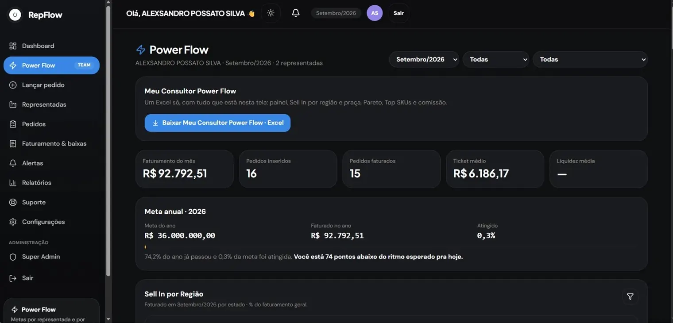Click the Power Flow lightning icon in page title
This screenshot has height=323, width=673.
tap(141, 50)
